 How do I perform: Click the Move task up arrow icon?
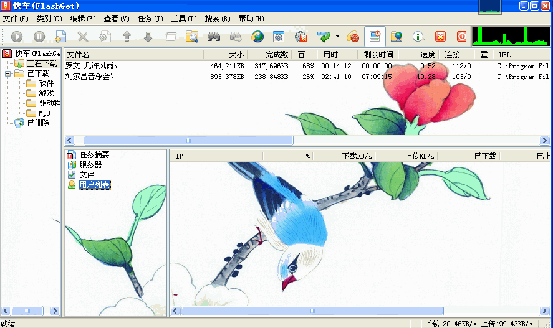(x=127, y=37)
